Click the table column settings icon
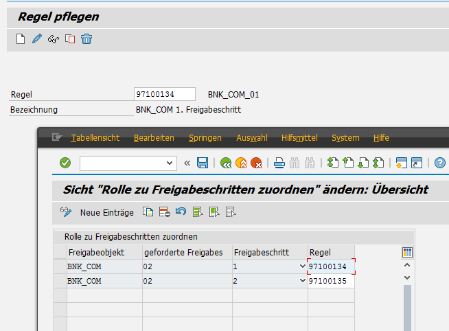The width and height of the screenshot is (449, 331). tap(406, 253)
